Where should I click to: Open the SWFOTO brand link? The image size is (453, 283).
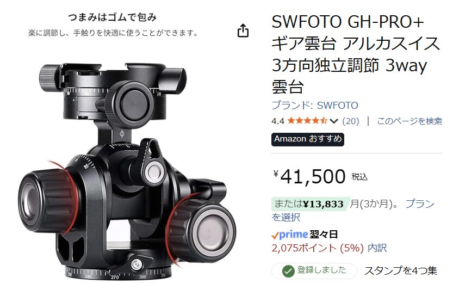[315, 105]
